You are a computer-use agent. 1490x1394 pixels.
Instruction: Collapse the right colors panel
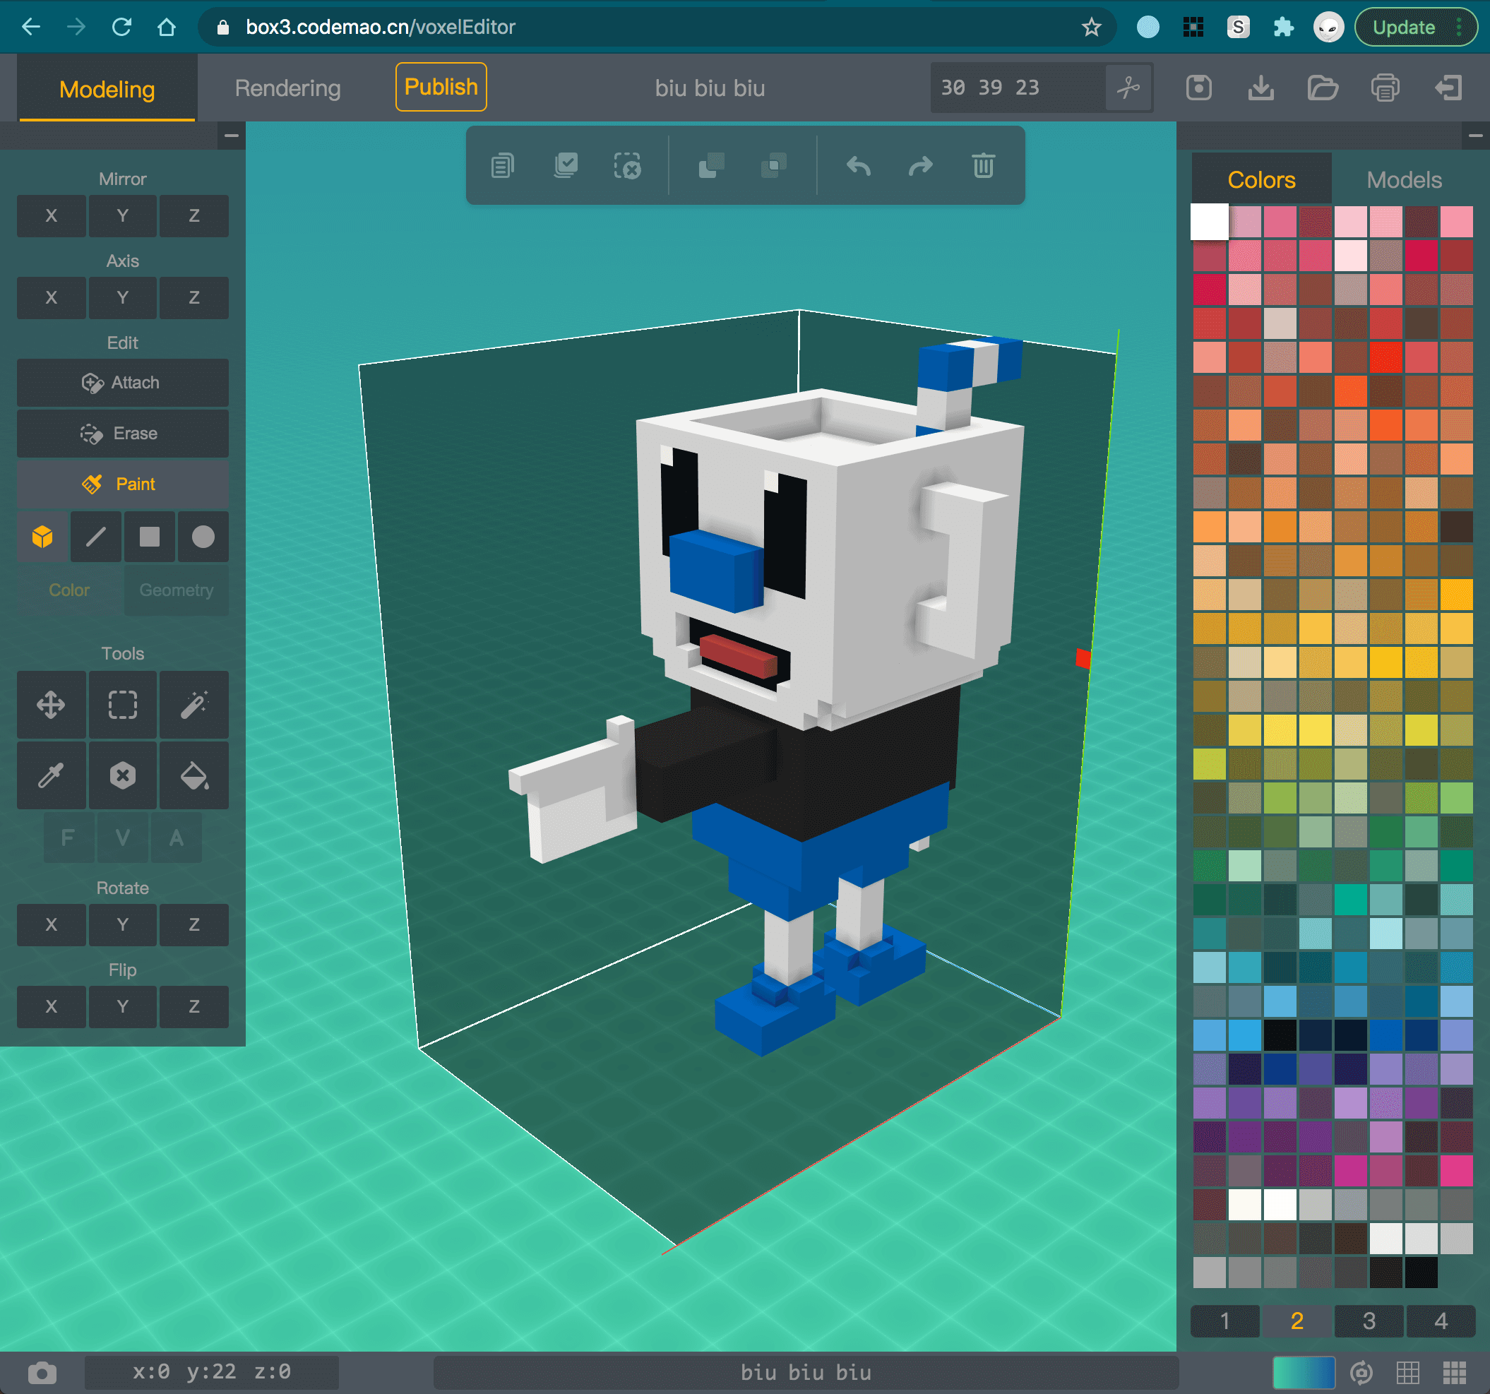[x=1475, y=136]
